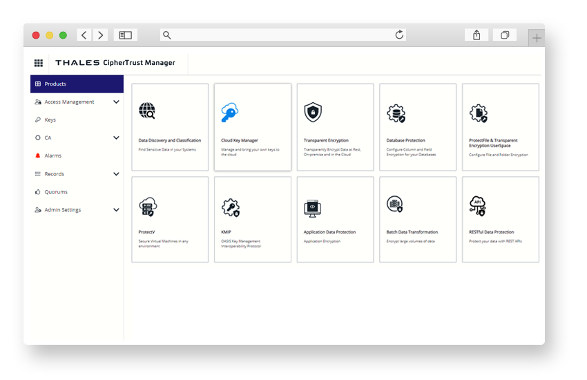The image size is (587, 380).
Task: Click the Access Management users icon
Action: tap(38, 102)
